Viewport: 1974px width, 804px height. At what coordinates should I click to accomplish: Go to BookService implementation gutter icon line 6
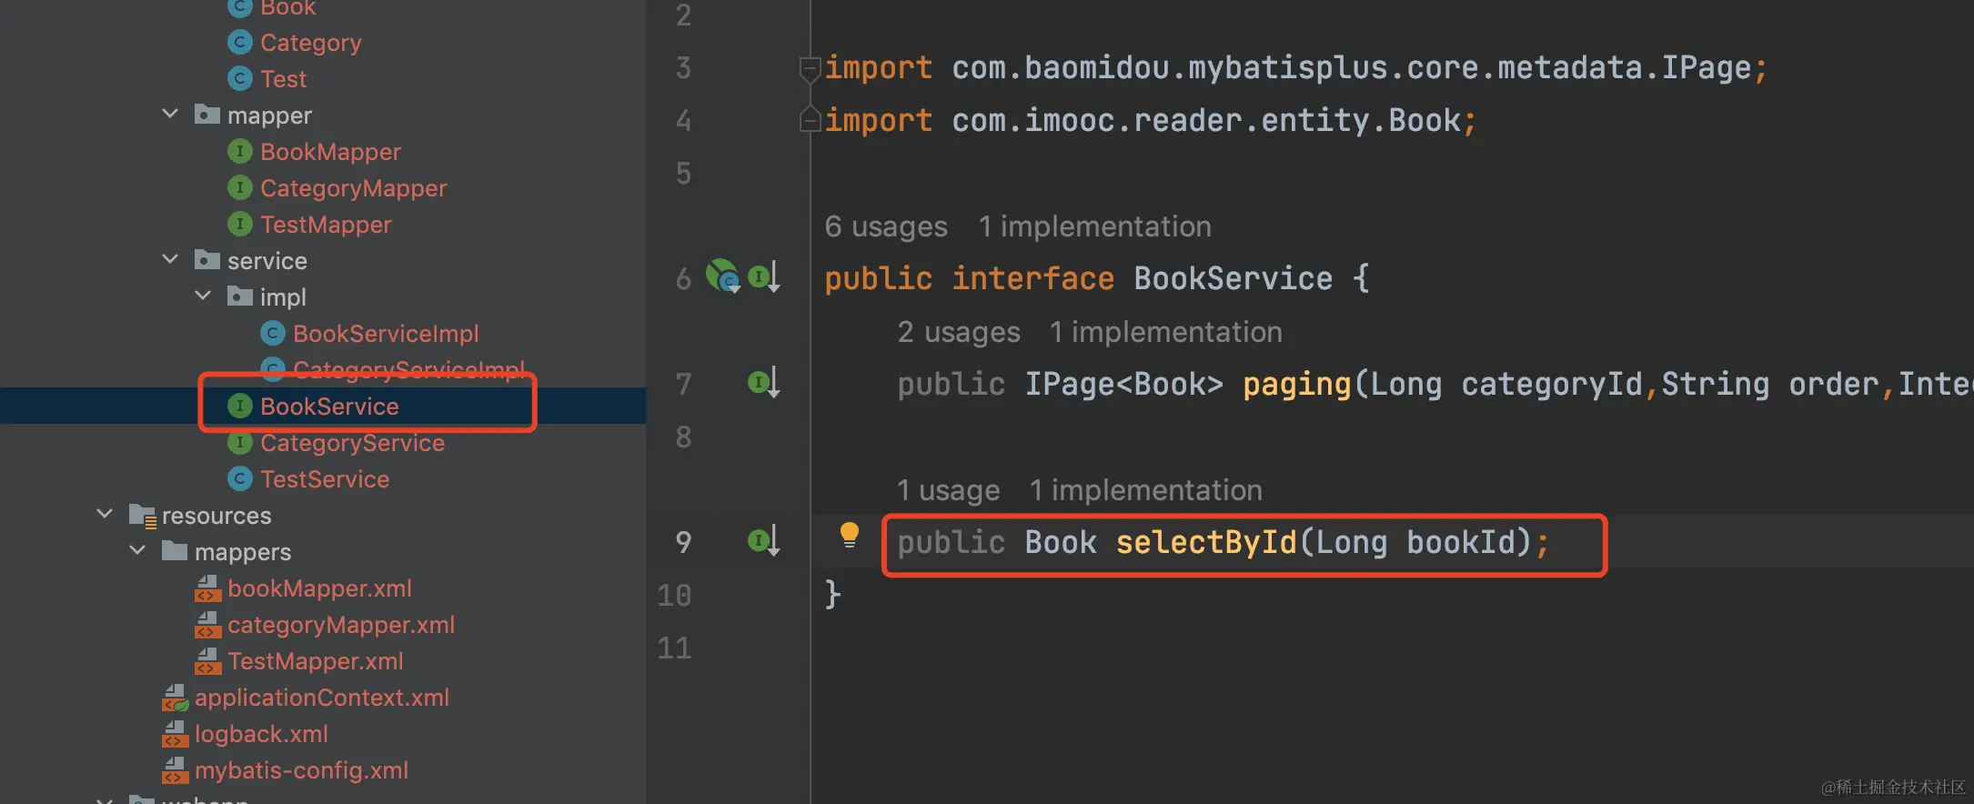764,276
